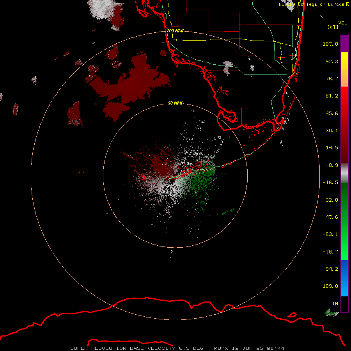351x351 pixels.
Task: Click the 50 NMI range ring label
Action: [175, 103]
